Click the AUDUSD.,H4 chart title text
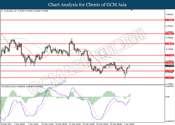This screenshot has height=125, width=175. 10,11
